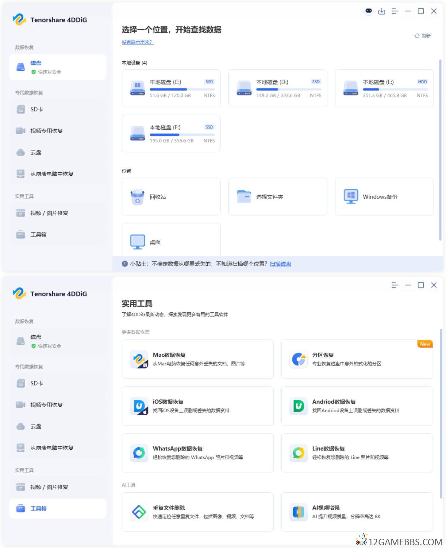Open the robot assistant icon in title bar

[368, 11]
